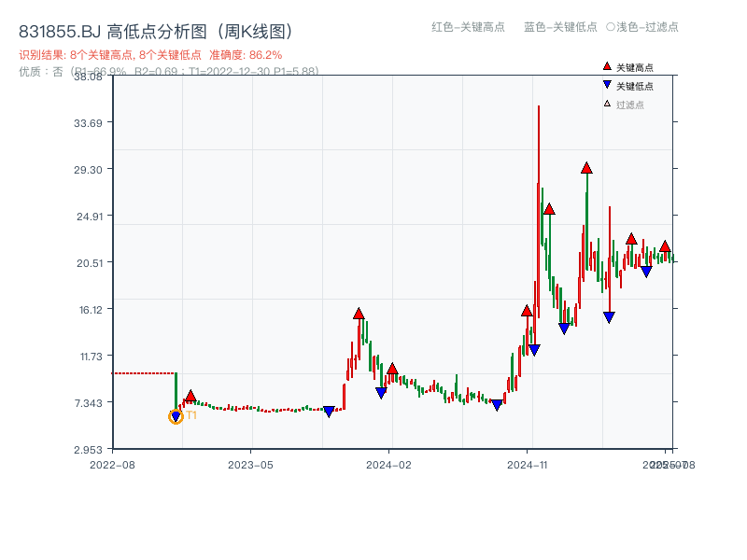Image resolution: width=747 pixels, height=560 pixels.
Task: Click the blue down-triangle near the 2024-11 label
Action: [x=534, y=349]
